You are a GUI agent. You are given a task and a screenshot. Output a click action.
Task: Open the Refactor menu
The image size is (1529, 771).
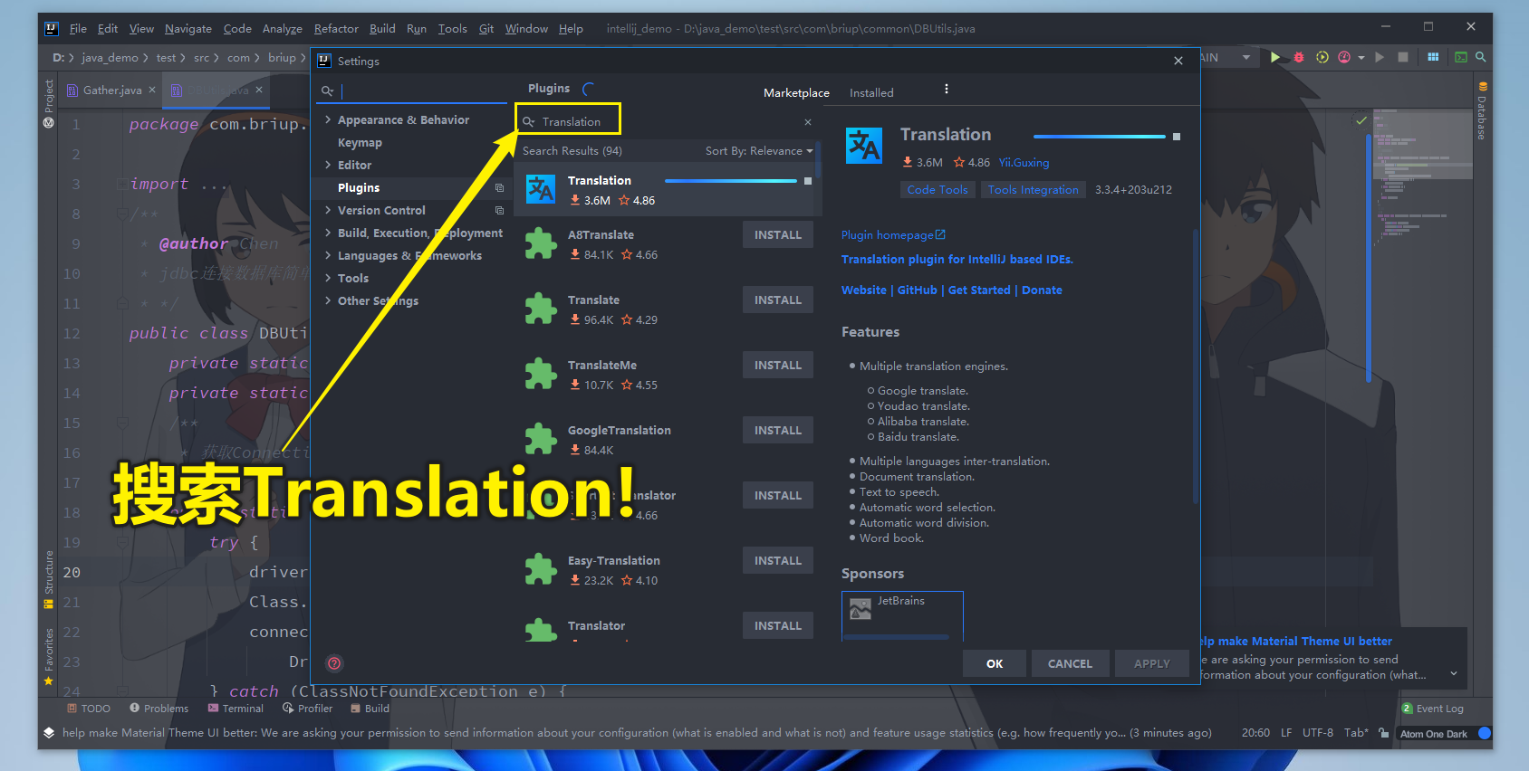pos(336,29)
